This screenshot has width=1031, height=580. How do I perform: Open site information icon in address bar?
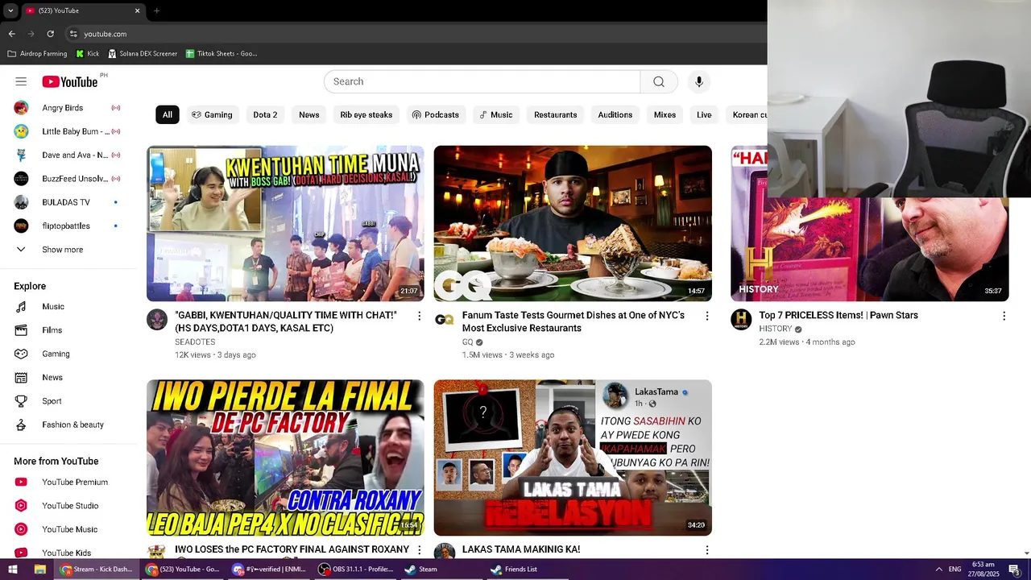tap(73, 34)
